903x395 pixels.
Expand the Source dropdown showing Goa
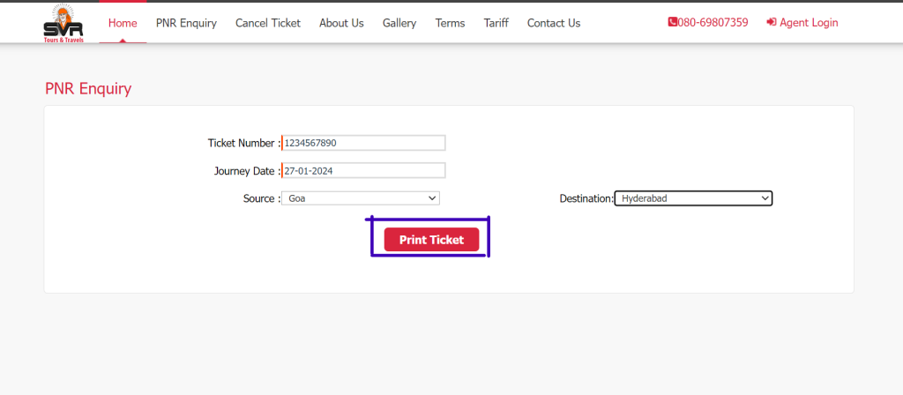tap(361, 198)
